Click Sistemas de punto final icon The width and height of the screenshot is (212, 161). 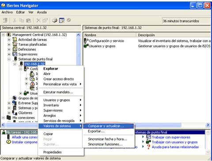point(15,59)
